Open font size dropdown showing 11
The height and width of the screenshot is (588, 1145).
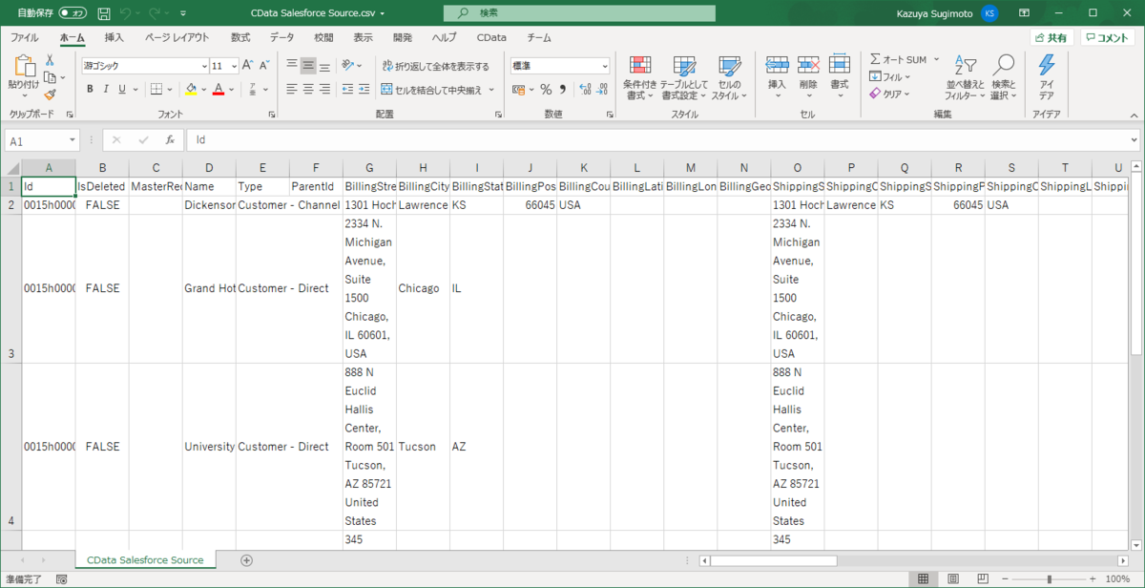[x=232, y=66]
